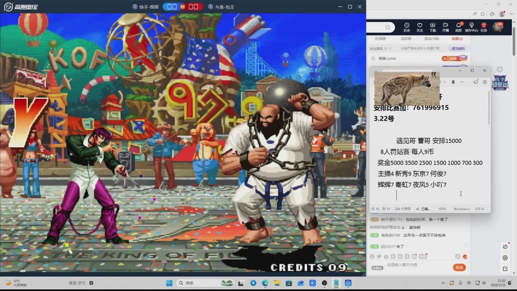The width and height of the screenshot is (517, 291).
Task: Click the small scroll-up arrow in chat area
Action: (x=466, y=245)
